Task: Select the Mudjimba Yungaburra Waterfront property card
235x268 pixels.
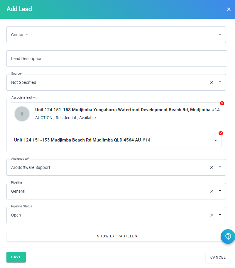Action: click(117, 114)
